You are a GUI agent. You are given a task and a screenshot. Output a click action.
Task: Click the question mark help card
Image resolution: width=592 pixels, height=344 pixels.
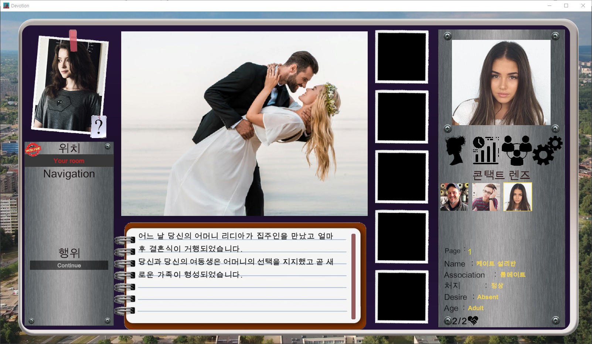click(x=99, y=127)
